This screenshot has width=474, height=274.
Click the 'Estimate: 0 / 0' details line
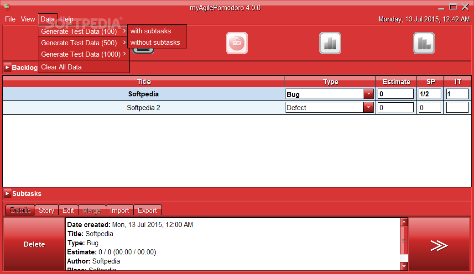coord(112,252)
